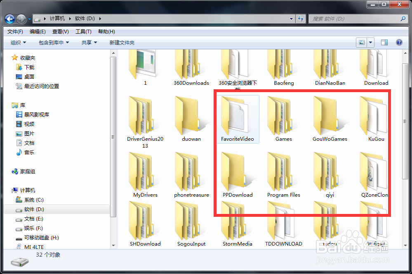Open the recent pages dropdown beside Forward
Viewport: 412px width, 274px height.
coord(29,19)
